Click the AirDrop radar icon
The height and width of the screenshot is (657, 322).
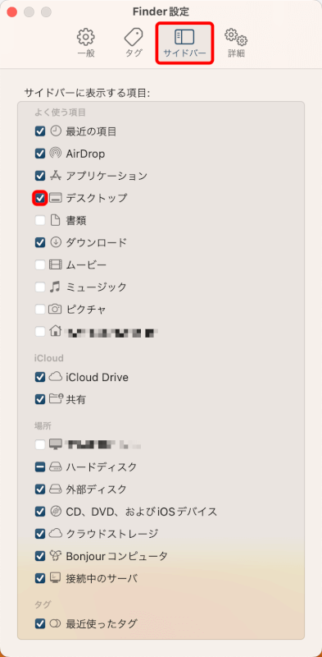click(55, 154)
